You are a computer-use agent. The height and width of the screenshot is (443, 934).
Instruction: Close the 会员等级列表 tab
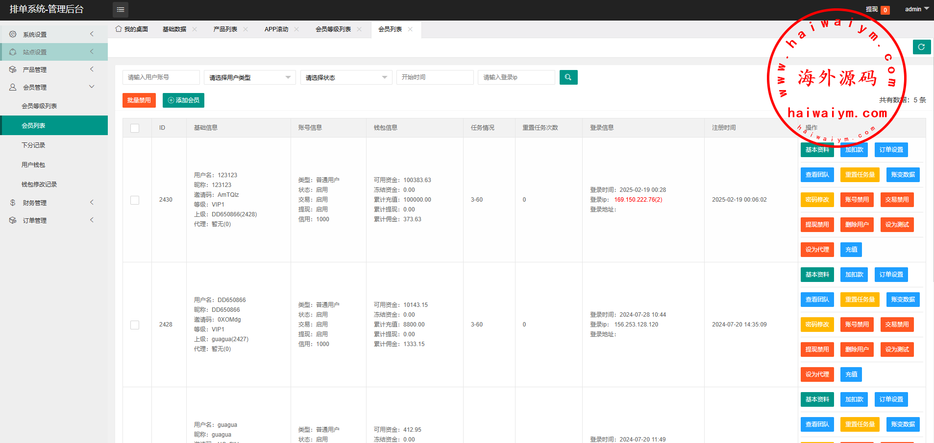click(359, 29)
